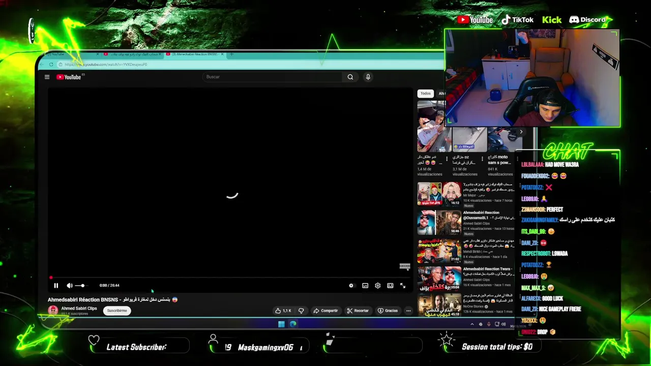651x366 pixels.
Task: Switch to theater mode
Action: point(390,286)
